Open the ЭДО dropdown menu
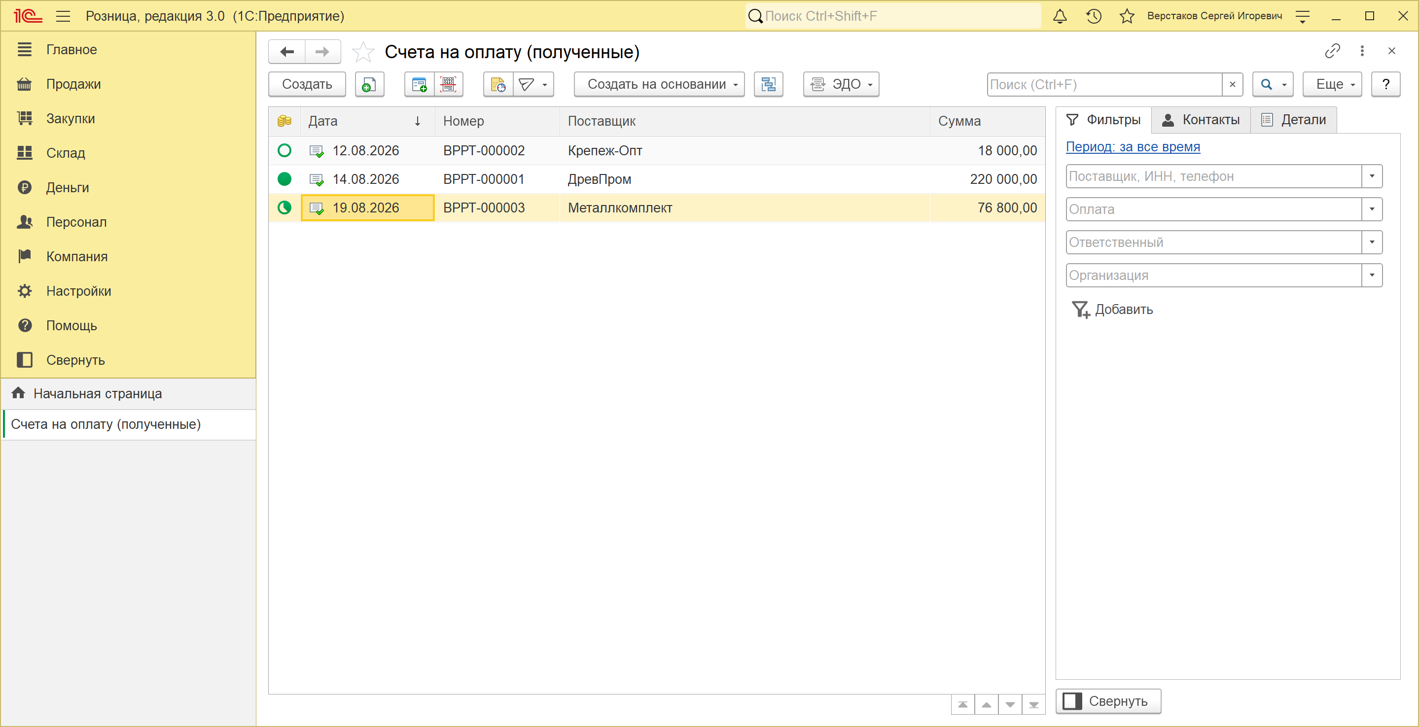 tap(841, 84)
